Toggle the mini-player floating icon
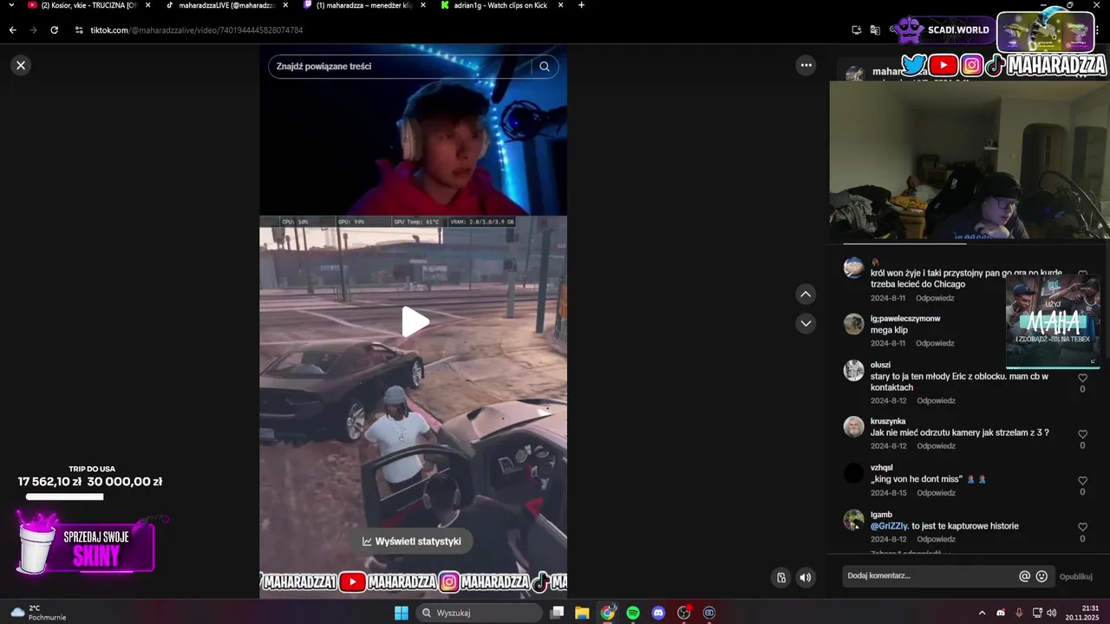Image resolution: width=1110 pixels, height=624 pixels. pyautogui.click(x=781, y=578)
